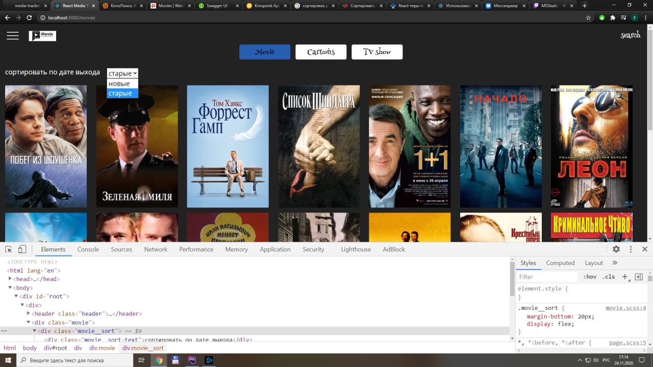The height and width of the screenshot is (367, 653).
Task: Open the sort by release date dropdown
Action: [x=122, y=73]
